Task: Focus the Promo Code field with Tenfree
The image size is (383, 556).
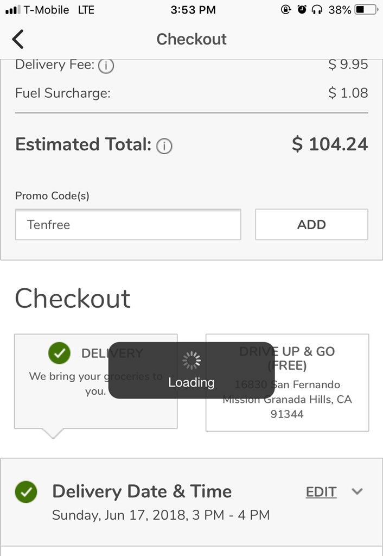Action: click(x=127, y=224)
